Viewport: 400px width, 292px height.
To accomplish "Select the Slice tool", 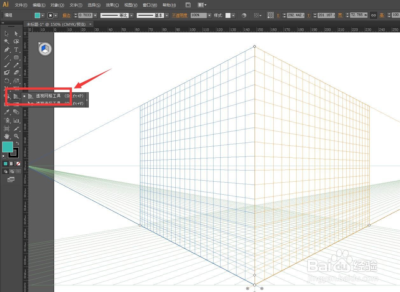I will tap(16, 128).
